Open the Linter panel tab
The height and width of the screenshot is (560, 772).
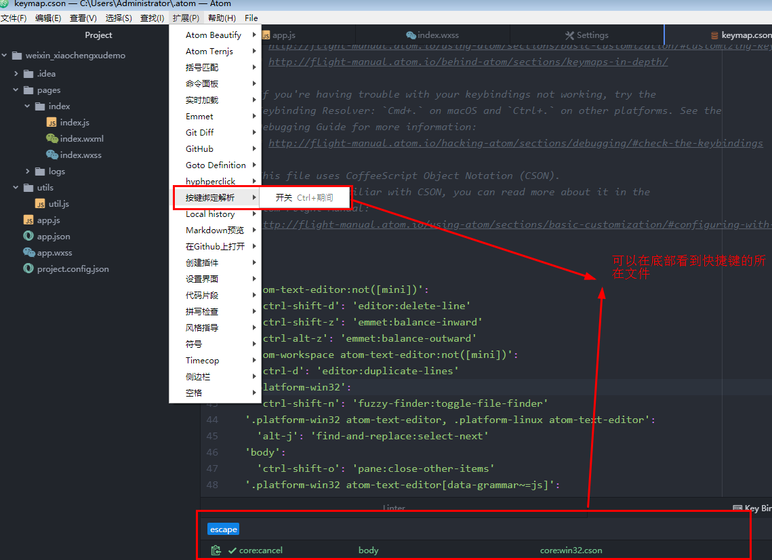pos(394,507)
